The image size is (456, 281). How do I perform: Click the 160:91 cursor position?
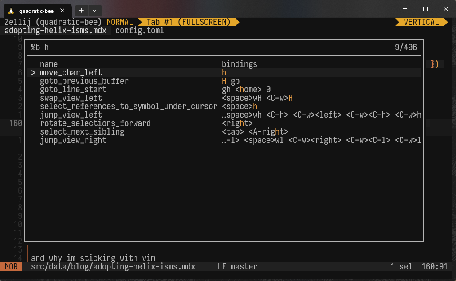pyautogui.click(x=434, y=266)
